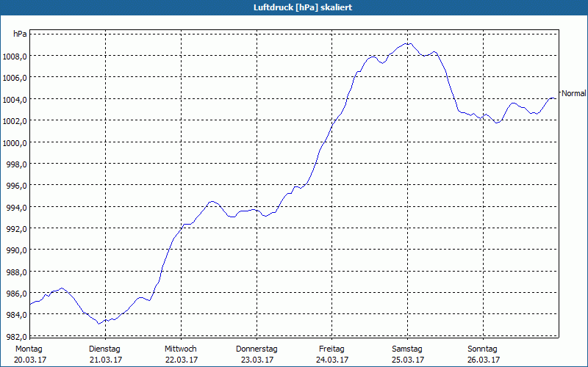Viewport: 588px width, 367px height.
Task: Click the date 24.03.17
Action: pos(332,360)
